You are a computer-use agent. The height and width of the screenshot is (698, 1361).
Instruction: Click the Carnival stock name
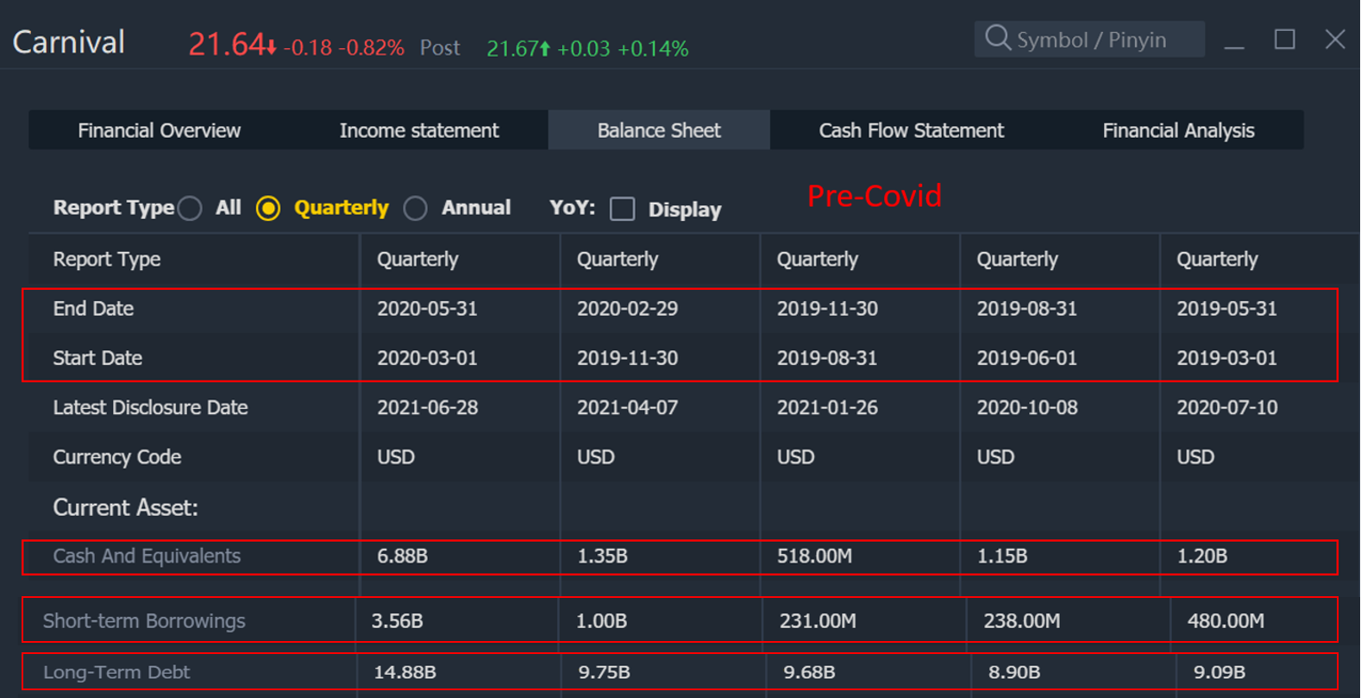[x=69, y=42]
